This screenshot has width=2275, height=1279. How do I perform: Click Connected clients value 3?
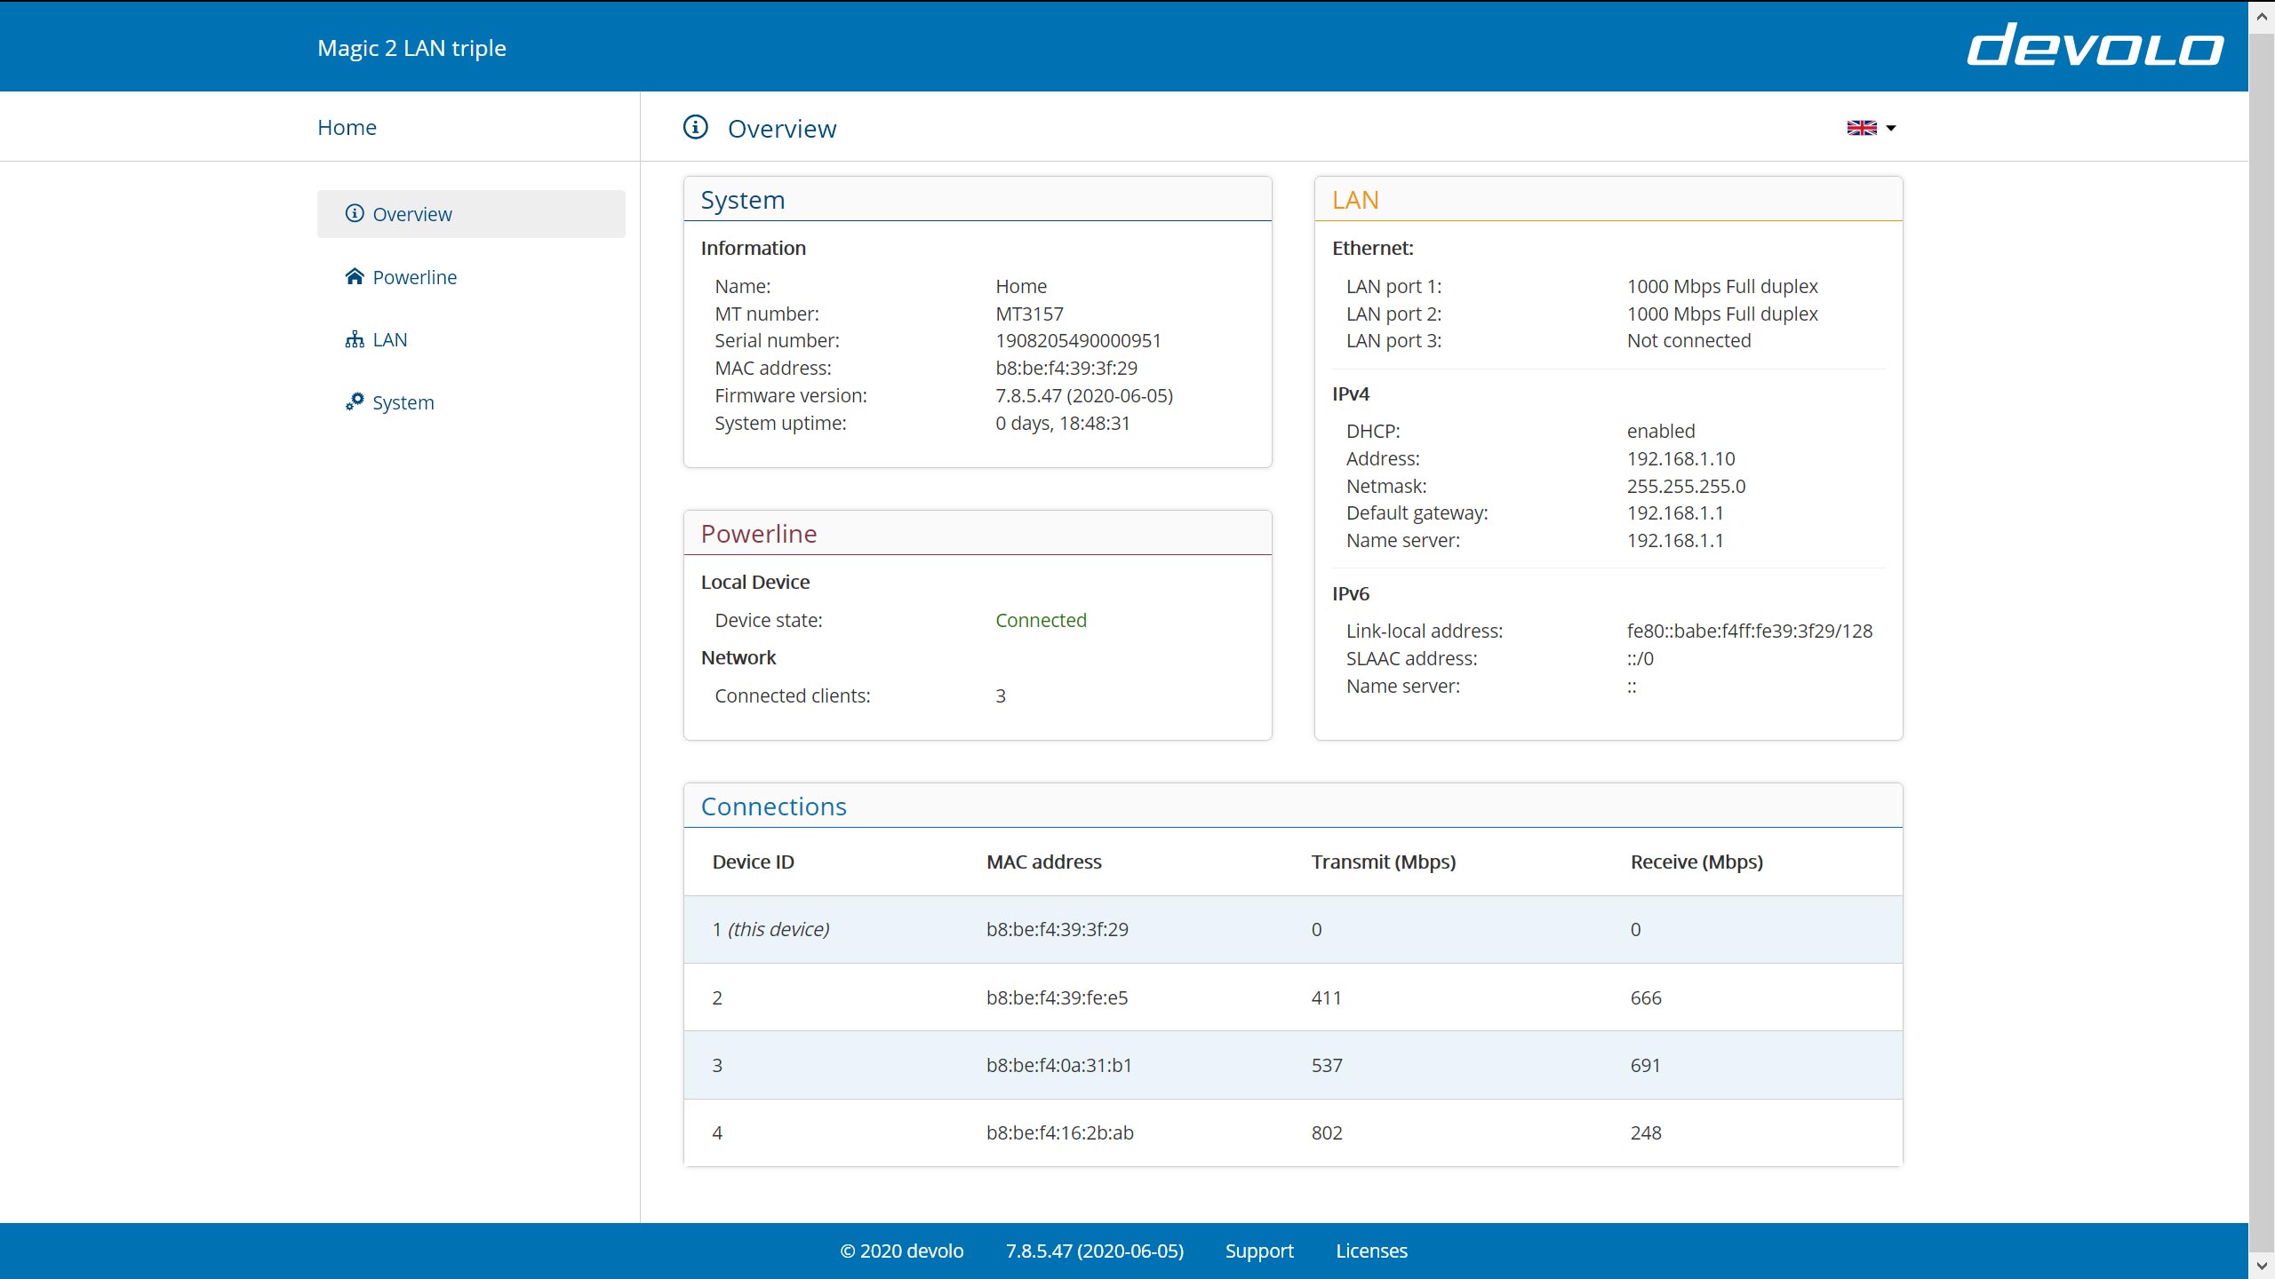tap(1001, 695)
